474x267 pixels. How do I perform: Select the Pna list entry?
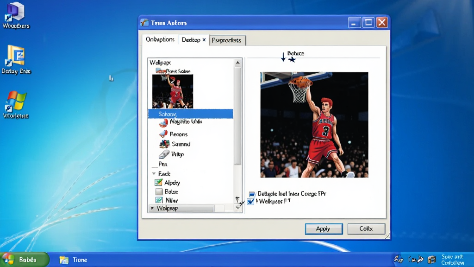pyautogui.click(x=163, y=164)
